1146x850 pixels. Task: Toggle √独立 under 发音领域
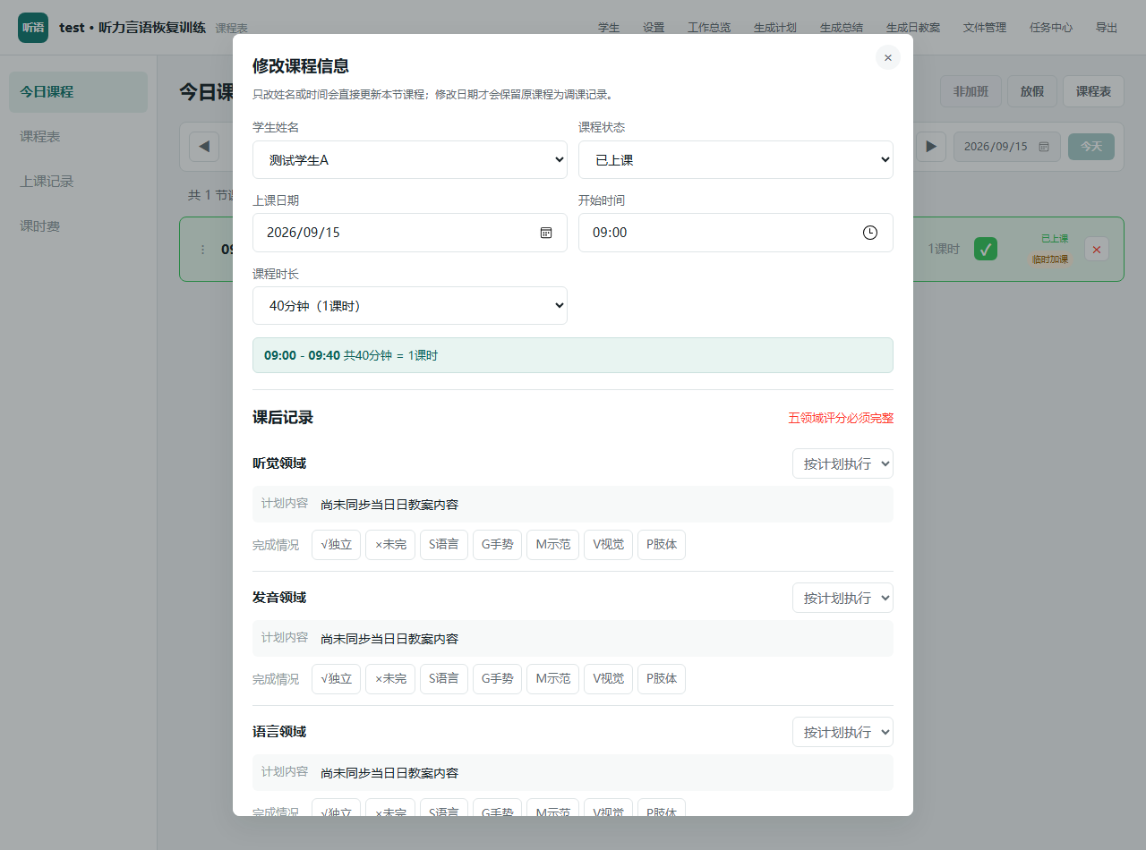(337, 679)
